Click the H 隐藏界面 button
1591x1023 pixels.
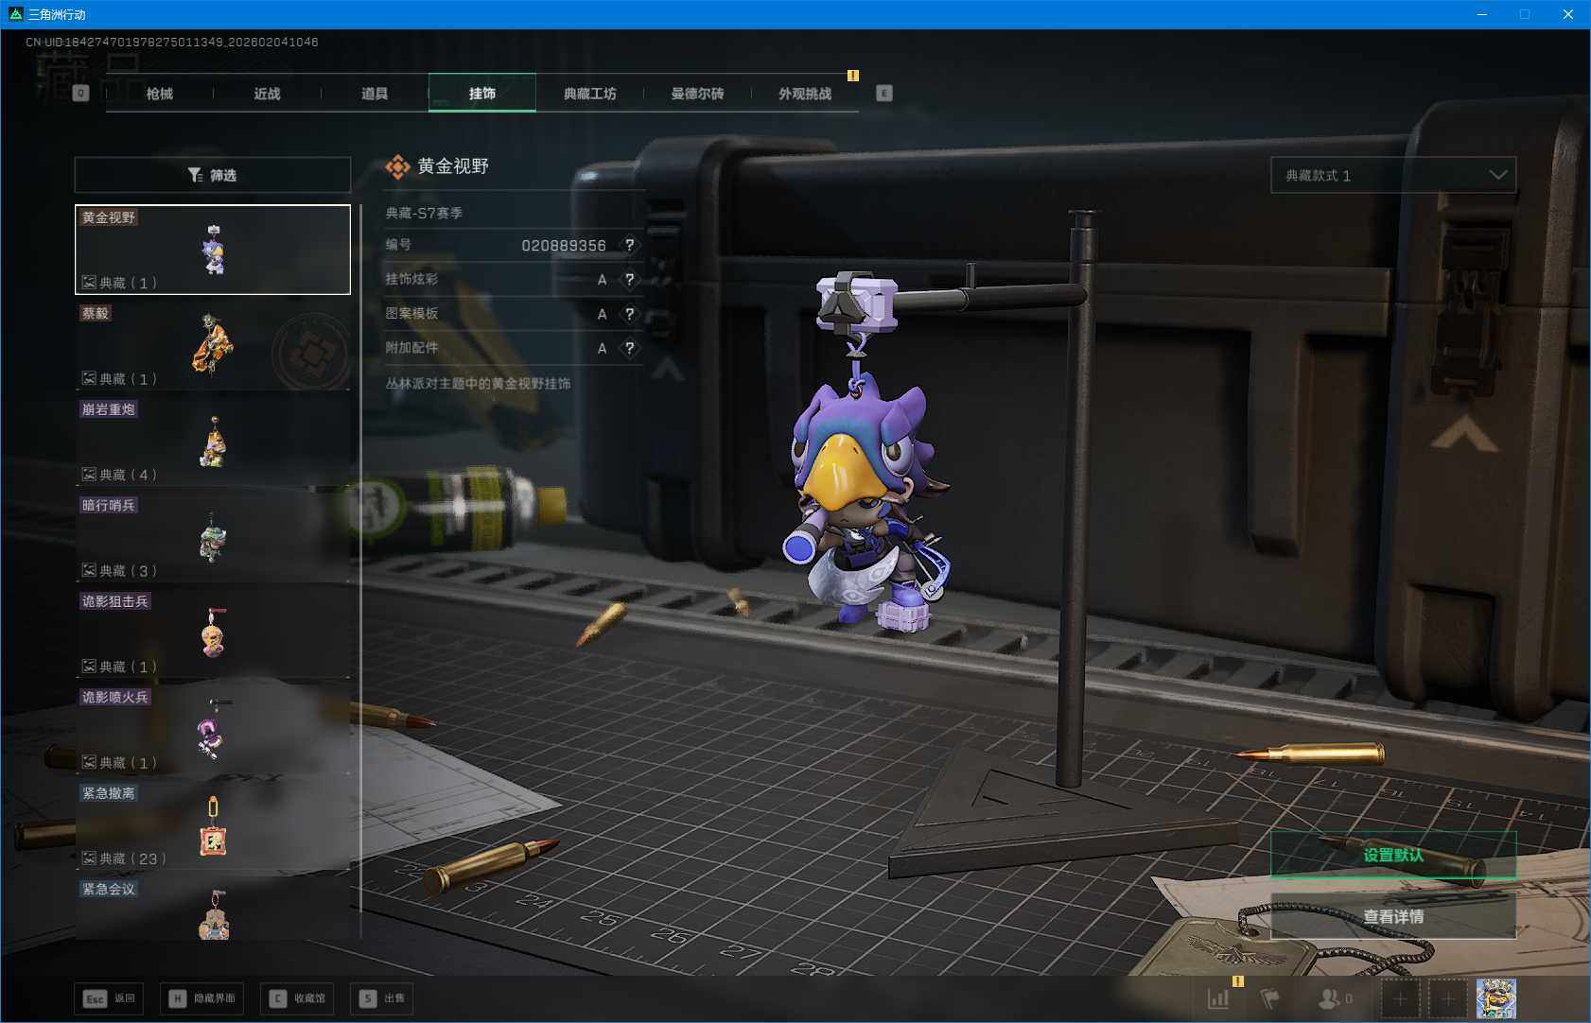(x=201, y=998)
